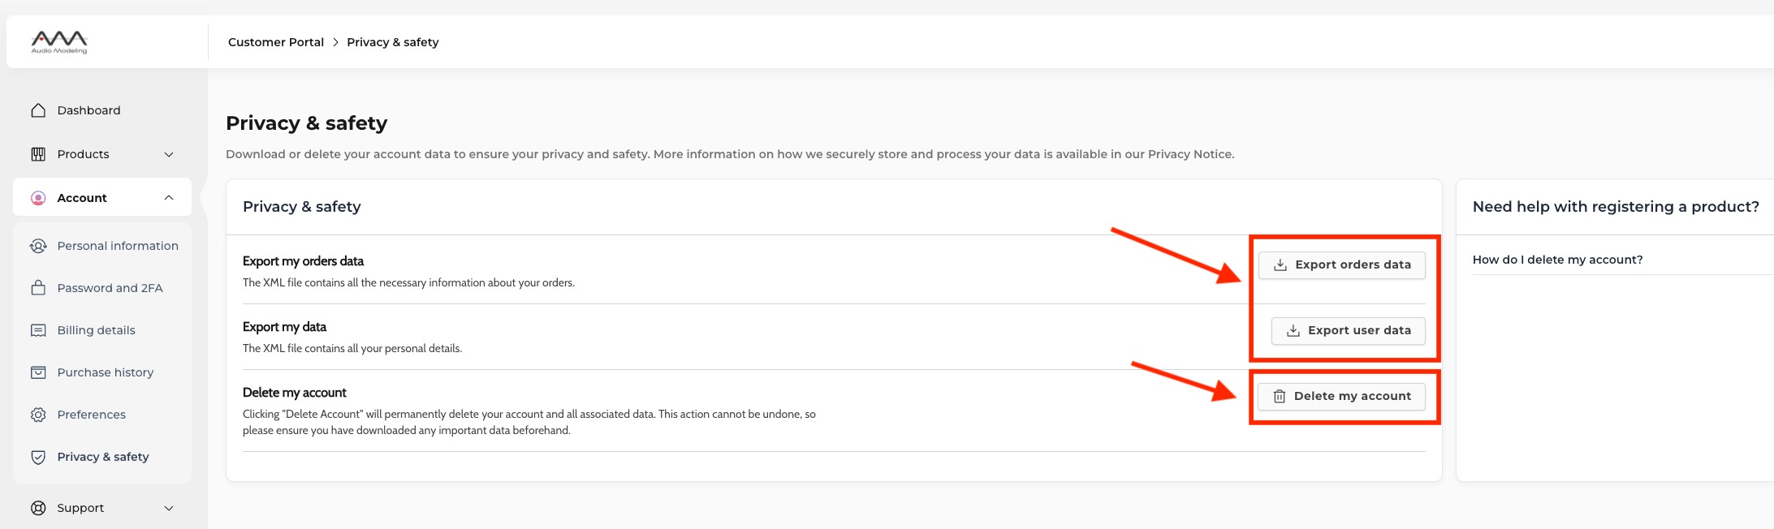Viewport: 1774px width, 529px height.
Task: Click the breadcrumb separator chevron
Action: (x=335, y=42)
